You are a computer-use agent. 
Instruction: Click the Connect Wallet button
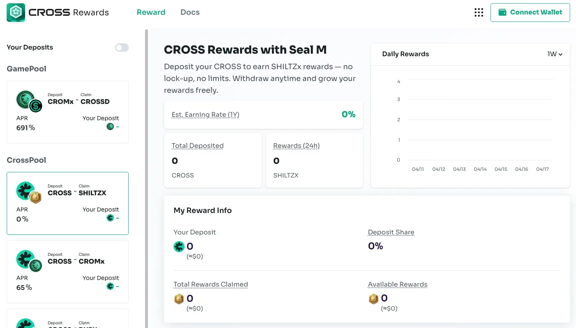530,12
